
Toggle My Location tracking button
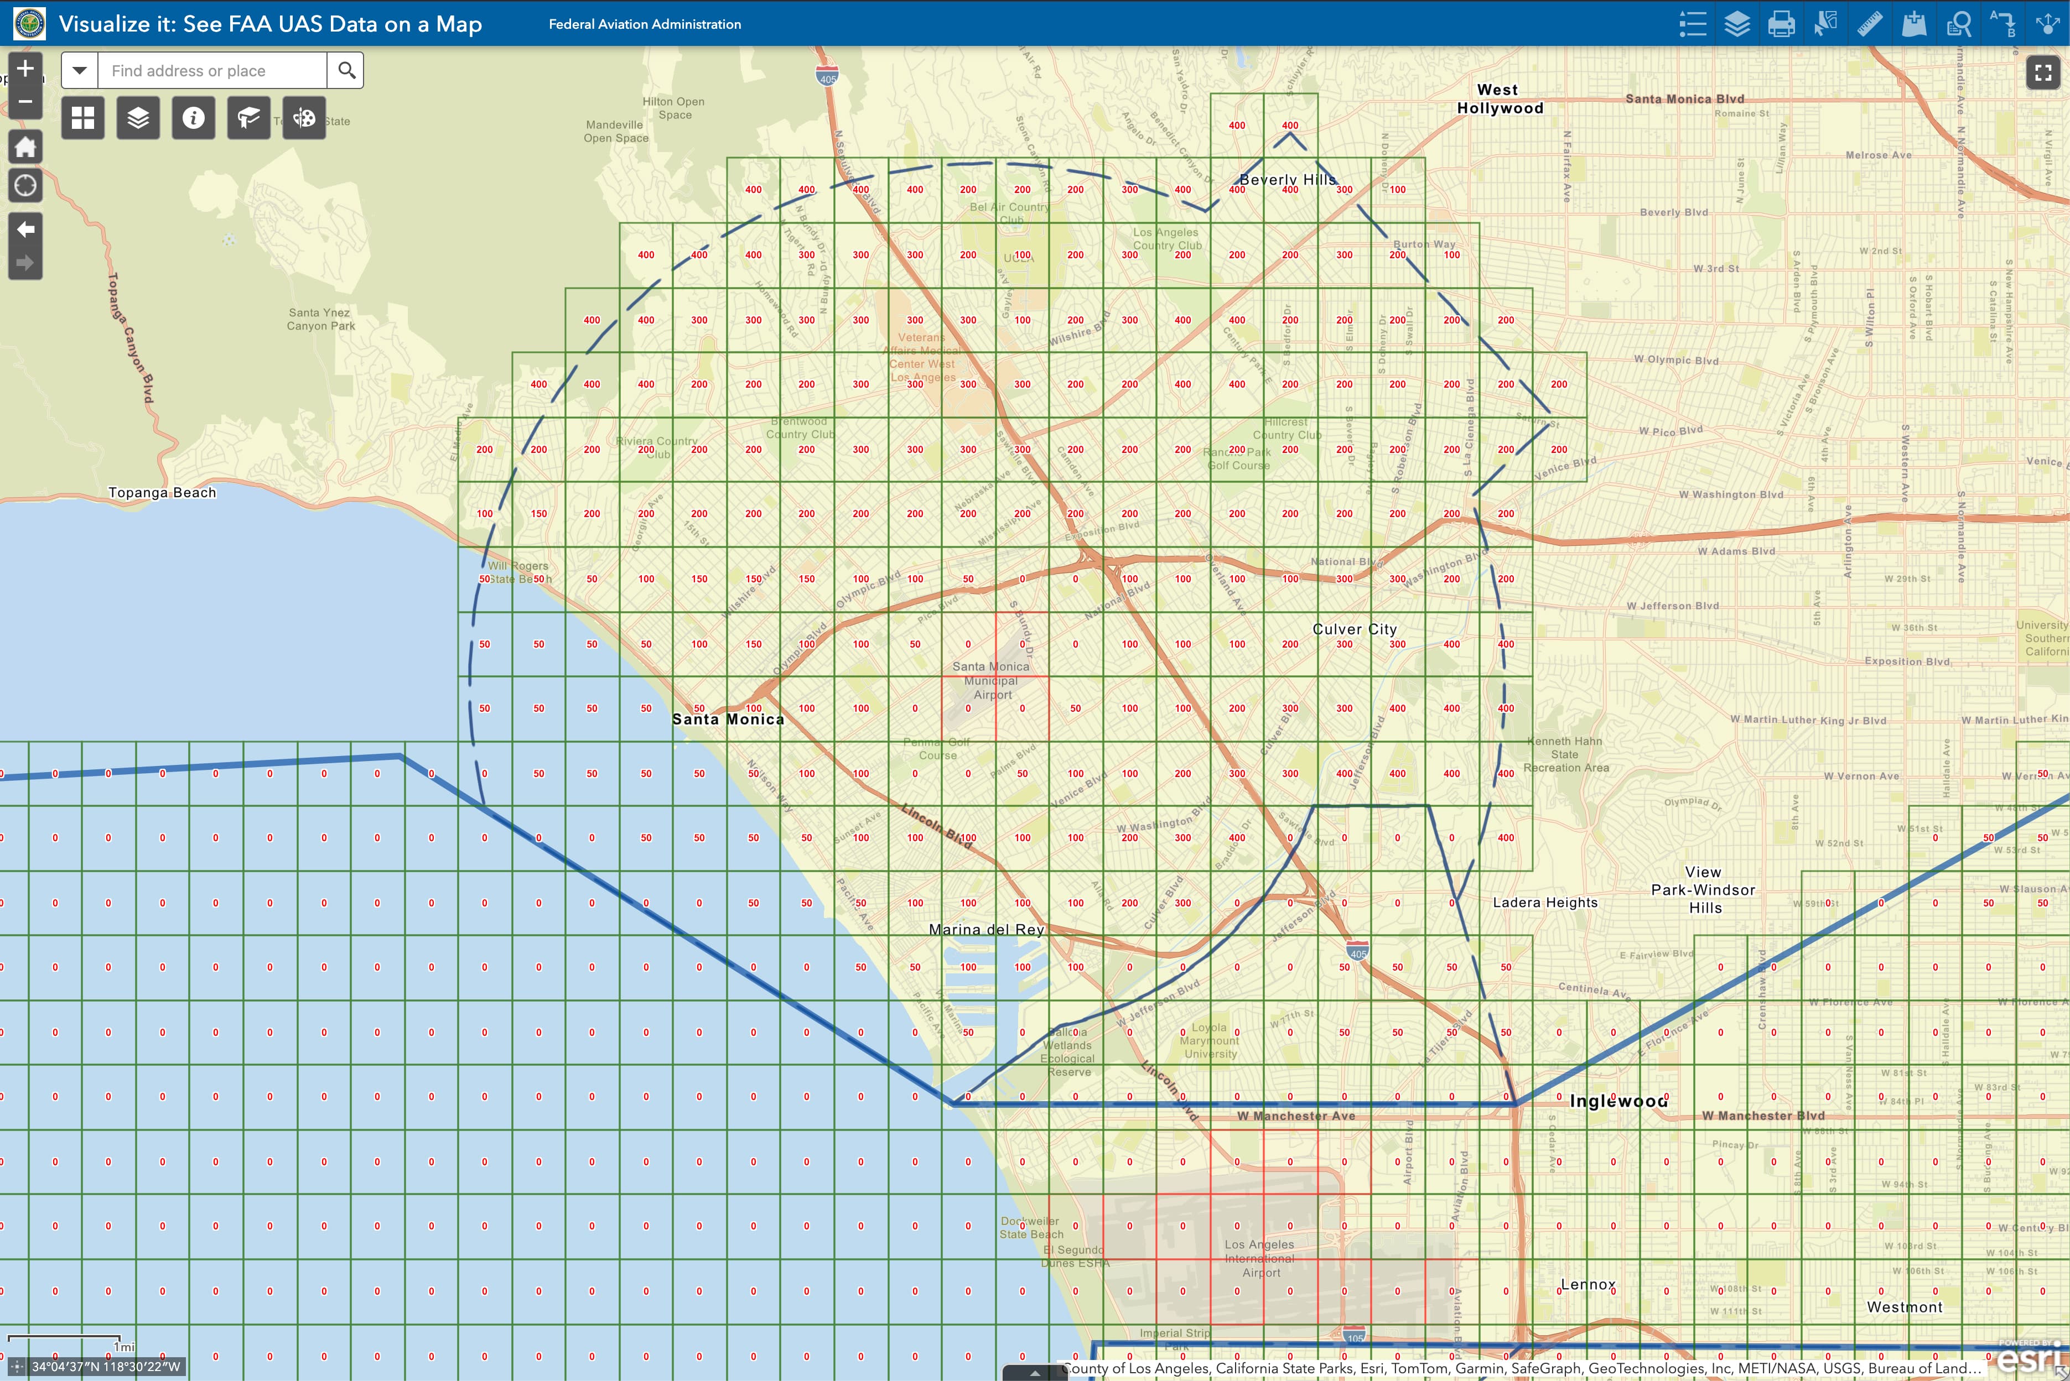25,186
